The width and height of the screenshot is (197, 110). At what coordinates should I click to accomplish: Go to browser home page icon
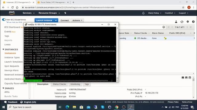coord(17,7)
